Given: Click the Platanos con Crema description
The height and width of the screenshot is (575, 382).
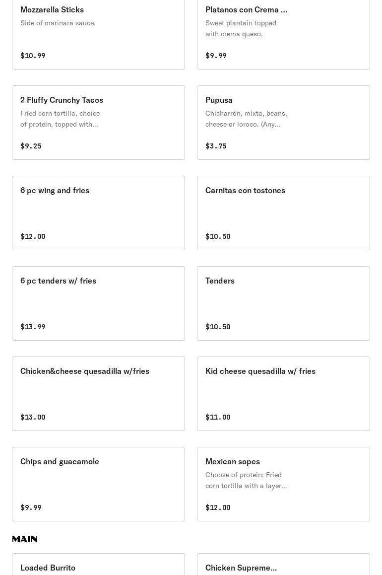Looking at the screenshot, I should (241, 28).
